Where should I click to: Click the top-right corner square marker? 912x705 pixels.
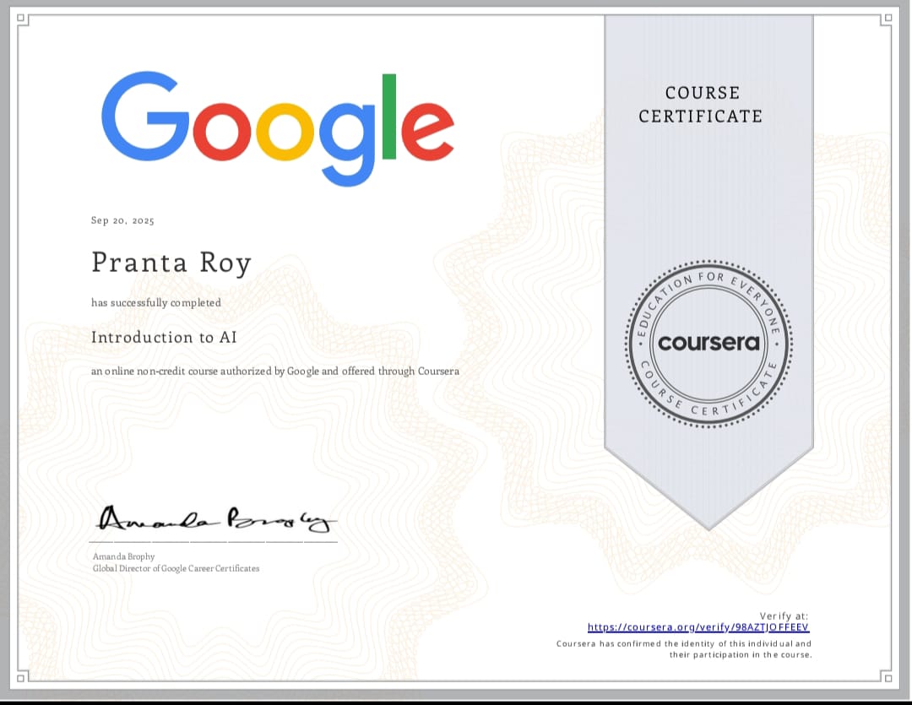pos(888,19)
